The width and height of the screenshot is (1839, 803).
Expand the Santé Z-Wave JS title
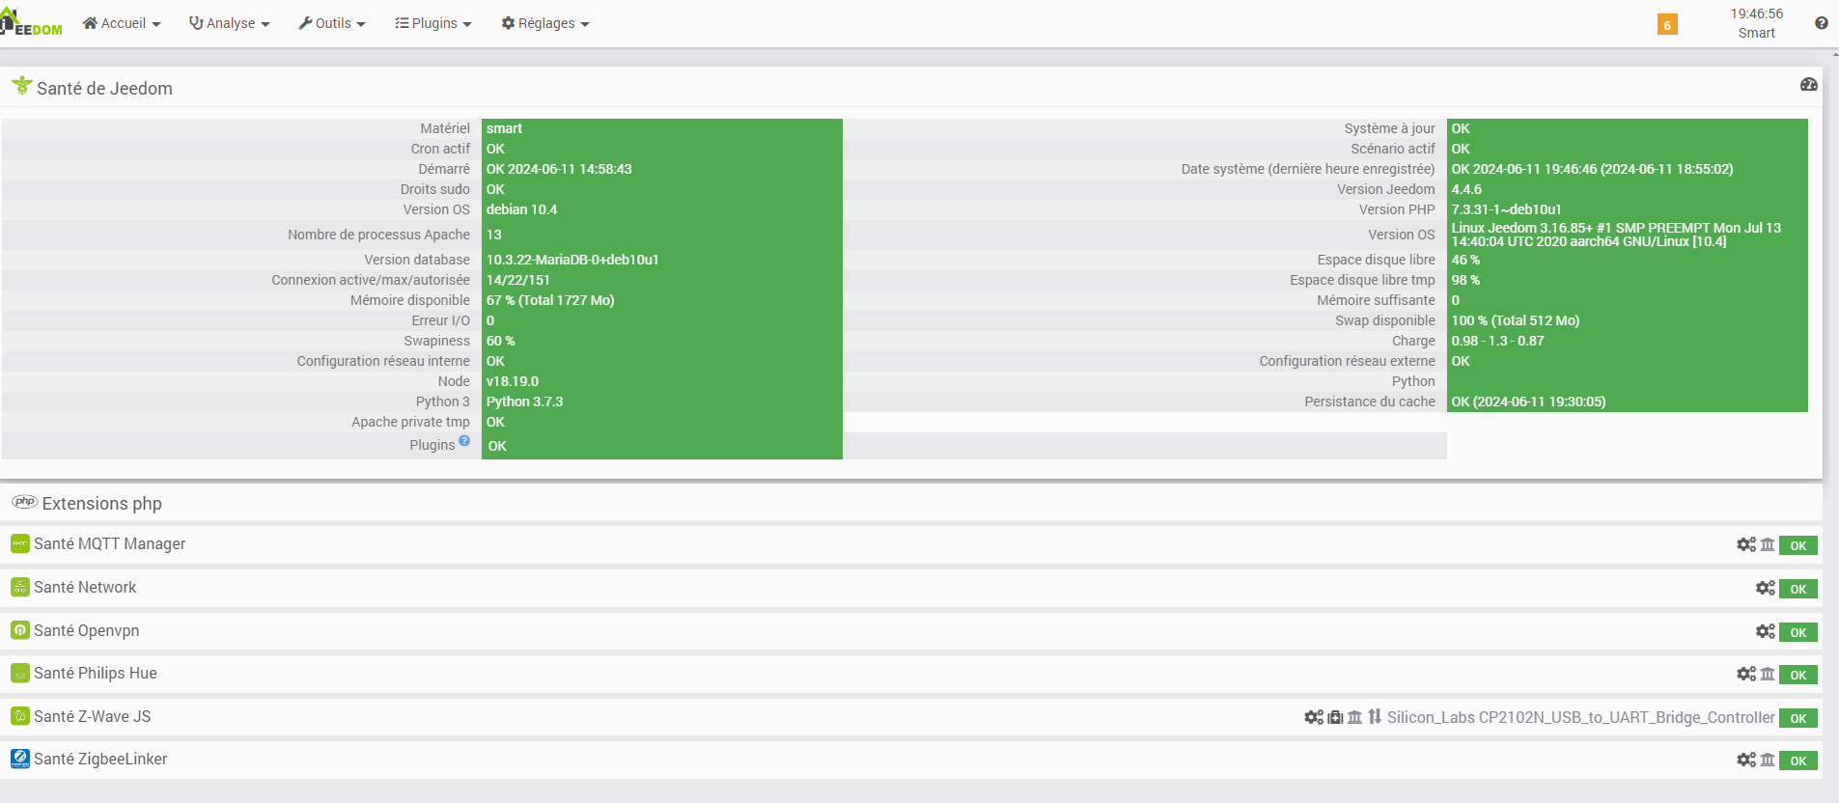pos(93,716)
